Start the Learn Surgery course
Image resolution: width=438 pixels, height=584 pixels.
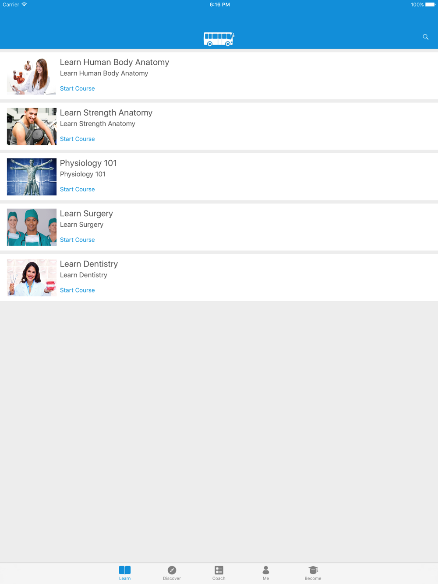coord(77,239)
